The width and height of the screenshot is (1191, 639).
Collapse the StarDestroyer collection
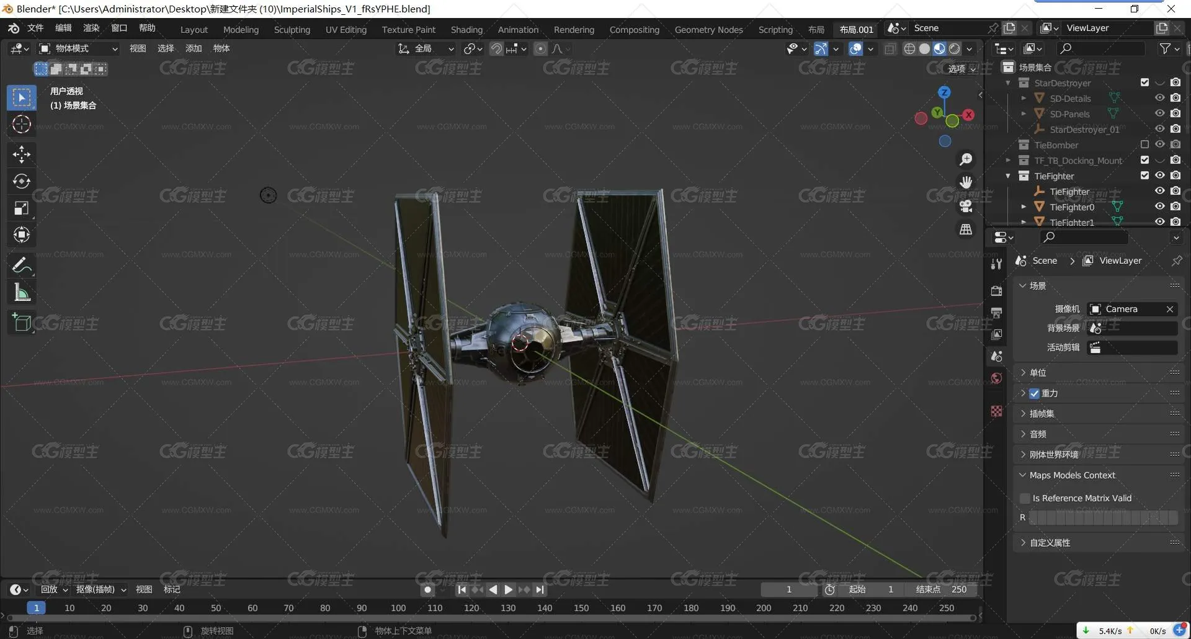[1008, 83]
